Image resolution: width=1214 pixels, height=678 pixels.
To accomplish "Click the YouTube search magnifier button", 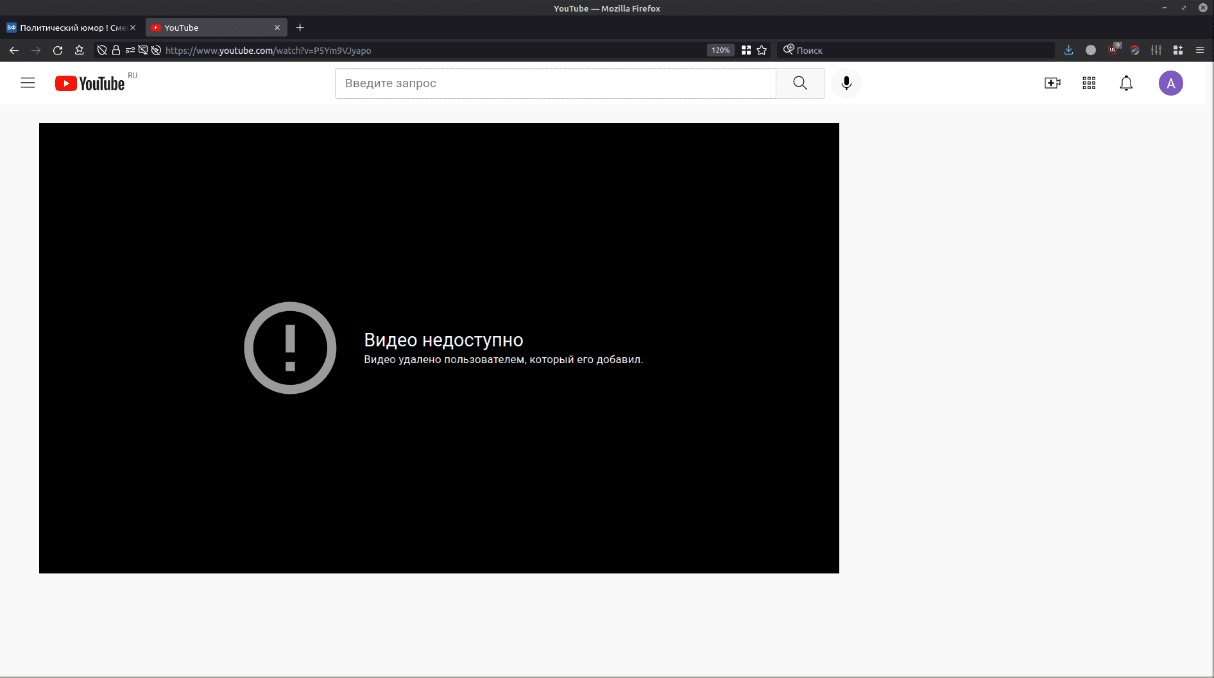I will pyautogui.click(x=799, y=83).
